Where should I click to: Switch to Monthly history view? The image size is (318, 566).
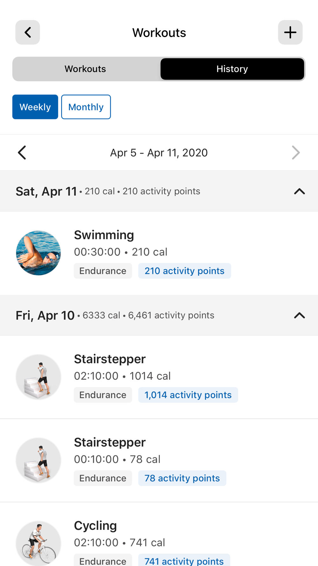(86, 107)
